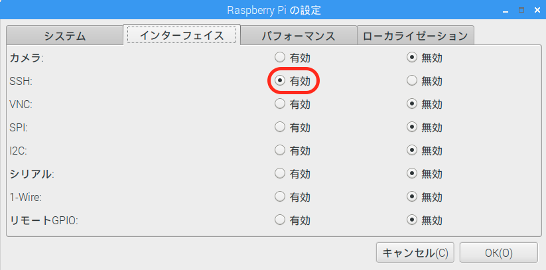The width and height of the screenshot is (546, 270).
Task: Switch to the システム tab
Action: [65, 36]
